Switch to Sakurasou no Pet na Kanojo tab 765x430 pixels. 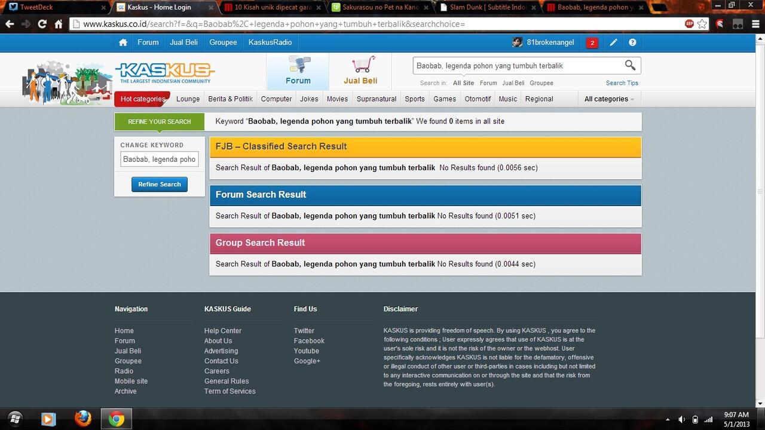(380, 7)
